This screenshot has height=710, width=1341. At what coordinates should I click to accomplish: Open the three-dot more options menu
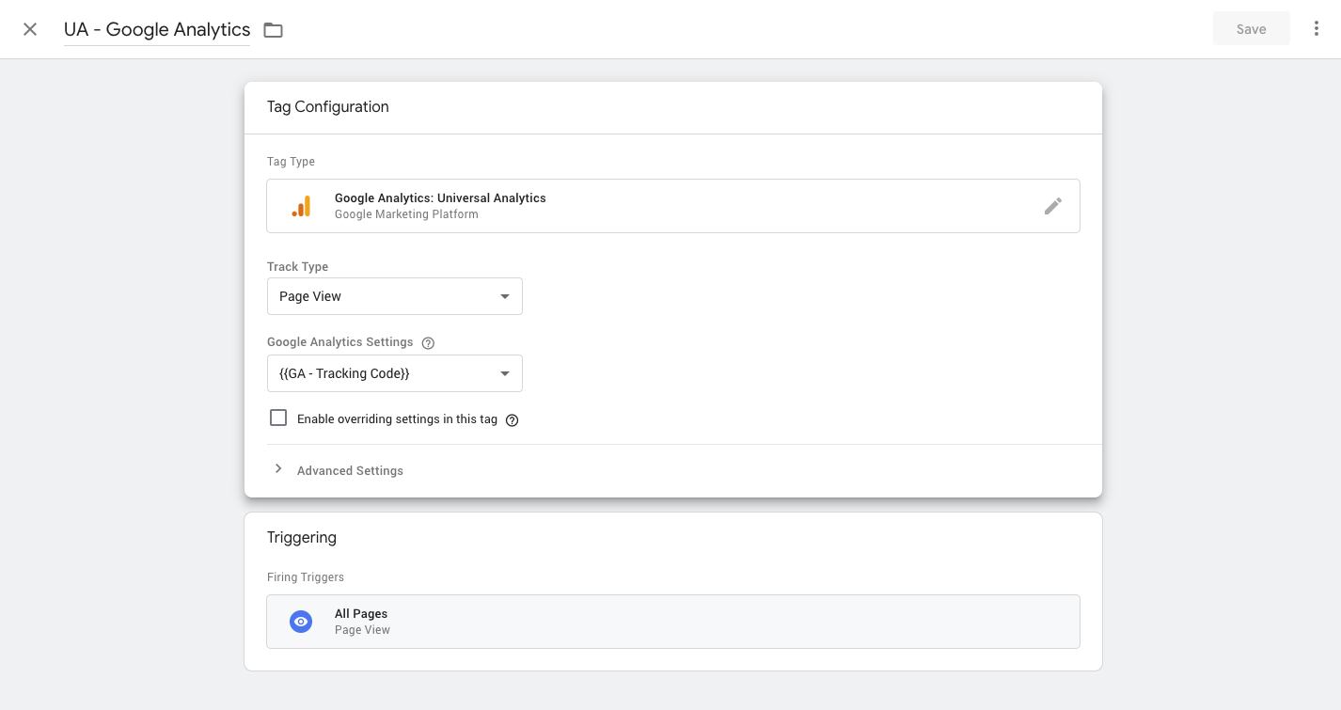point(1316,29)
